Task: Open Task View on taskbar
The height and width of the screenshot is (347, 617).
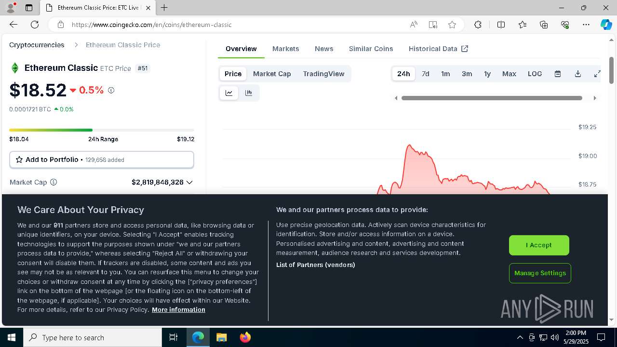Action: click(x=174, y=337)
